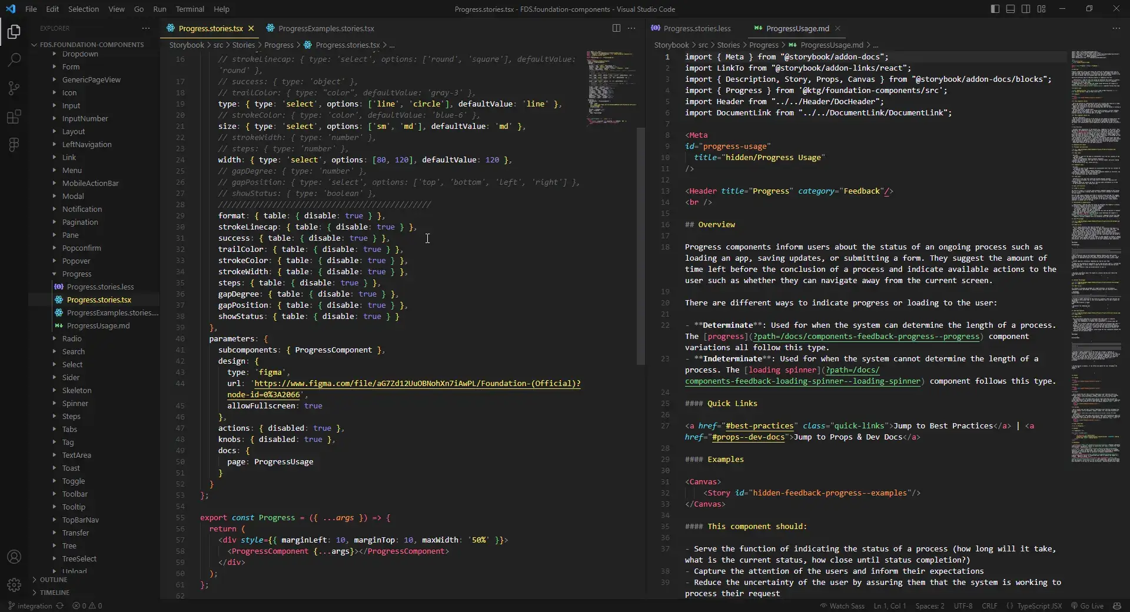This screenshot has width=1130, height=612.
Task: Open the Source Control view
Action: pyautogui.click(x=14, y=88)
